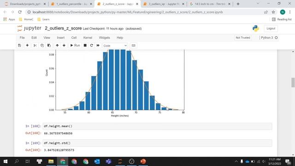295x166 pixels.
Task: Open the Code cell type dropdown
Action: 115,46
